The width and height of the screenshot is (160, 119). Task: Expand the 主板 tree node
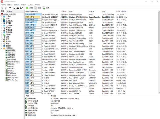(2, 19)
